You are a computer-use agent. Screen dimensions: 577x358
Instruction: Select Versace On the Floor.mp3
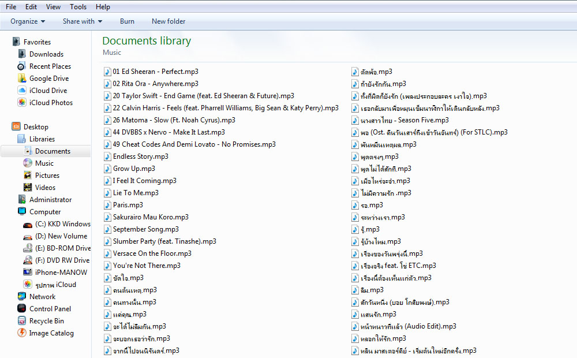148,253
